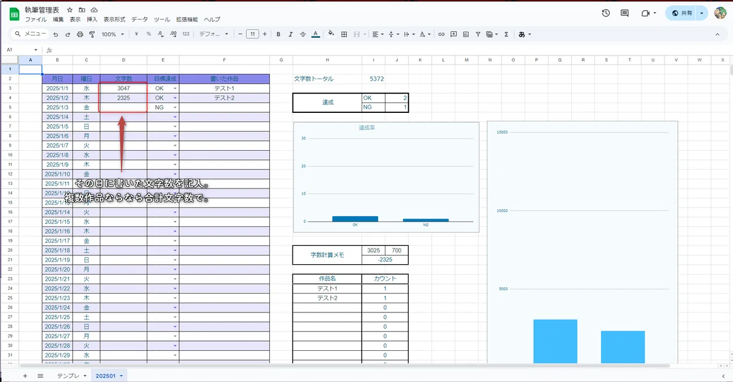Click the cloud save status icon
Viewport: 733px width, 382px height.
point(95,10)
